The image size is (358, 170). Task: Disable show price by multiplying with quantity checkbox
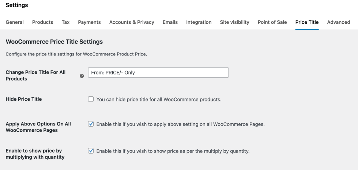(x=91, y=151)
